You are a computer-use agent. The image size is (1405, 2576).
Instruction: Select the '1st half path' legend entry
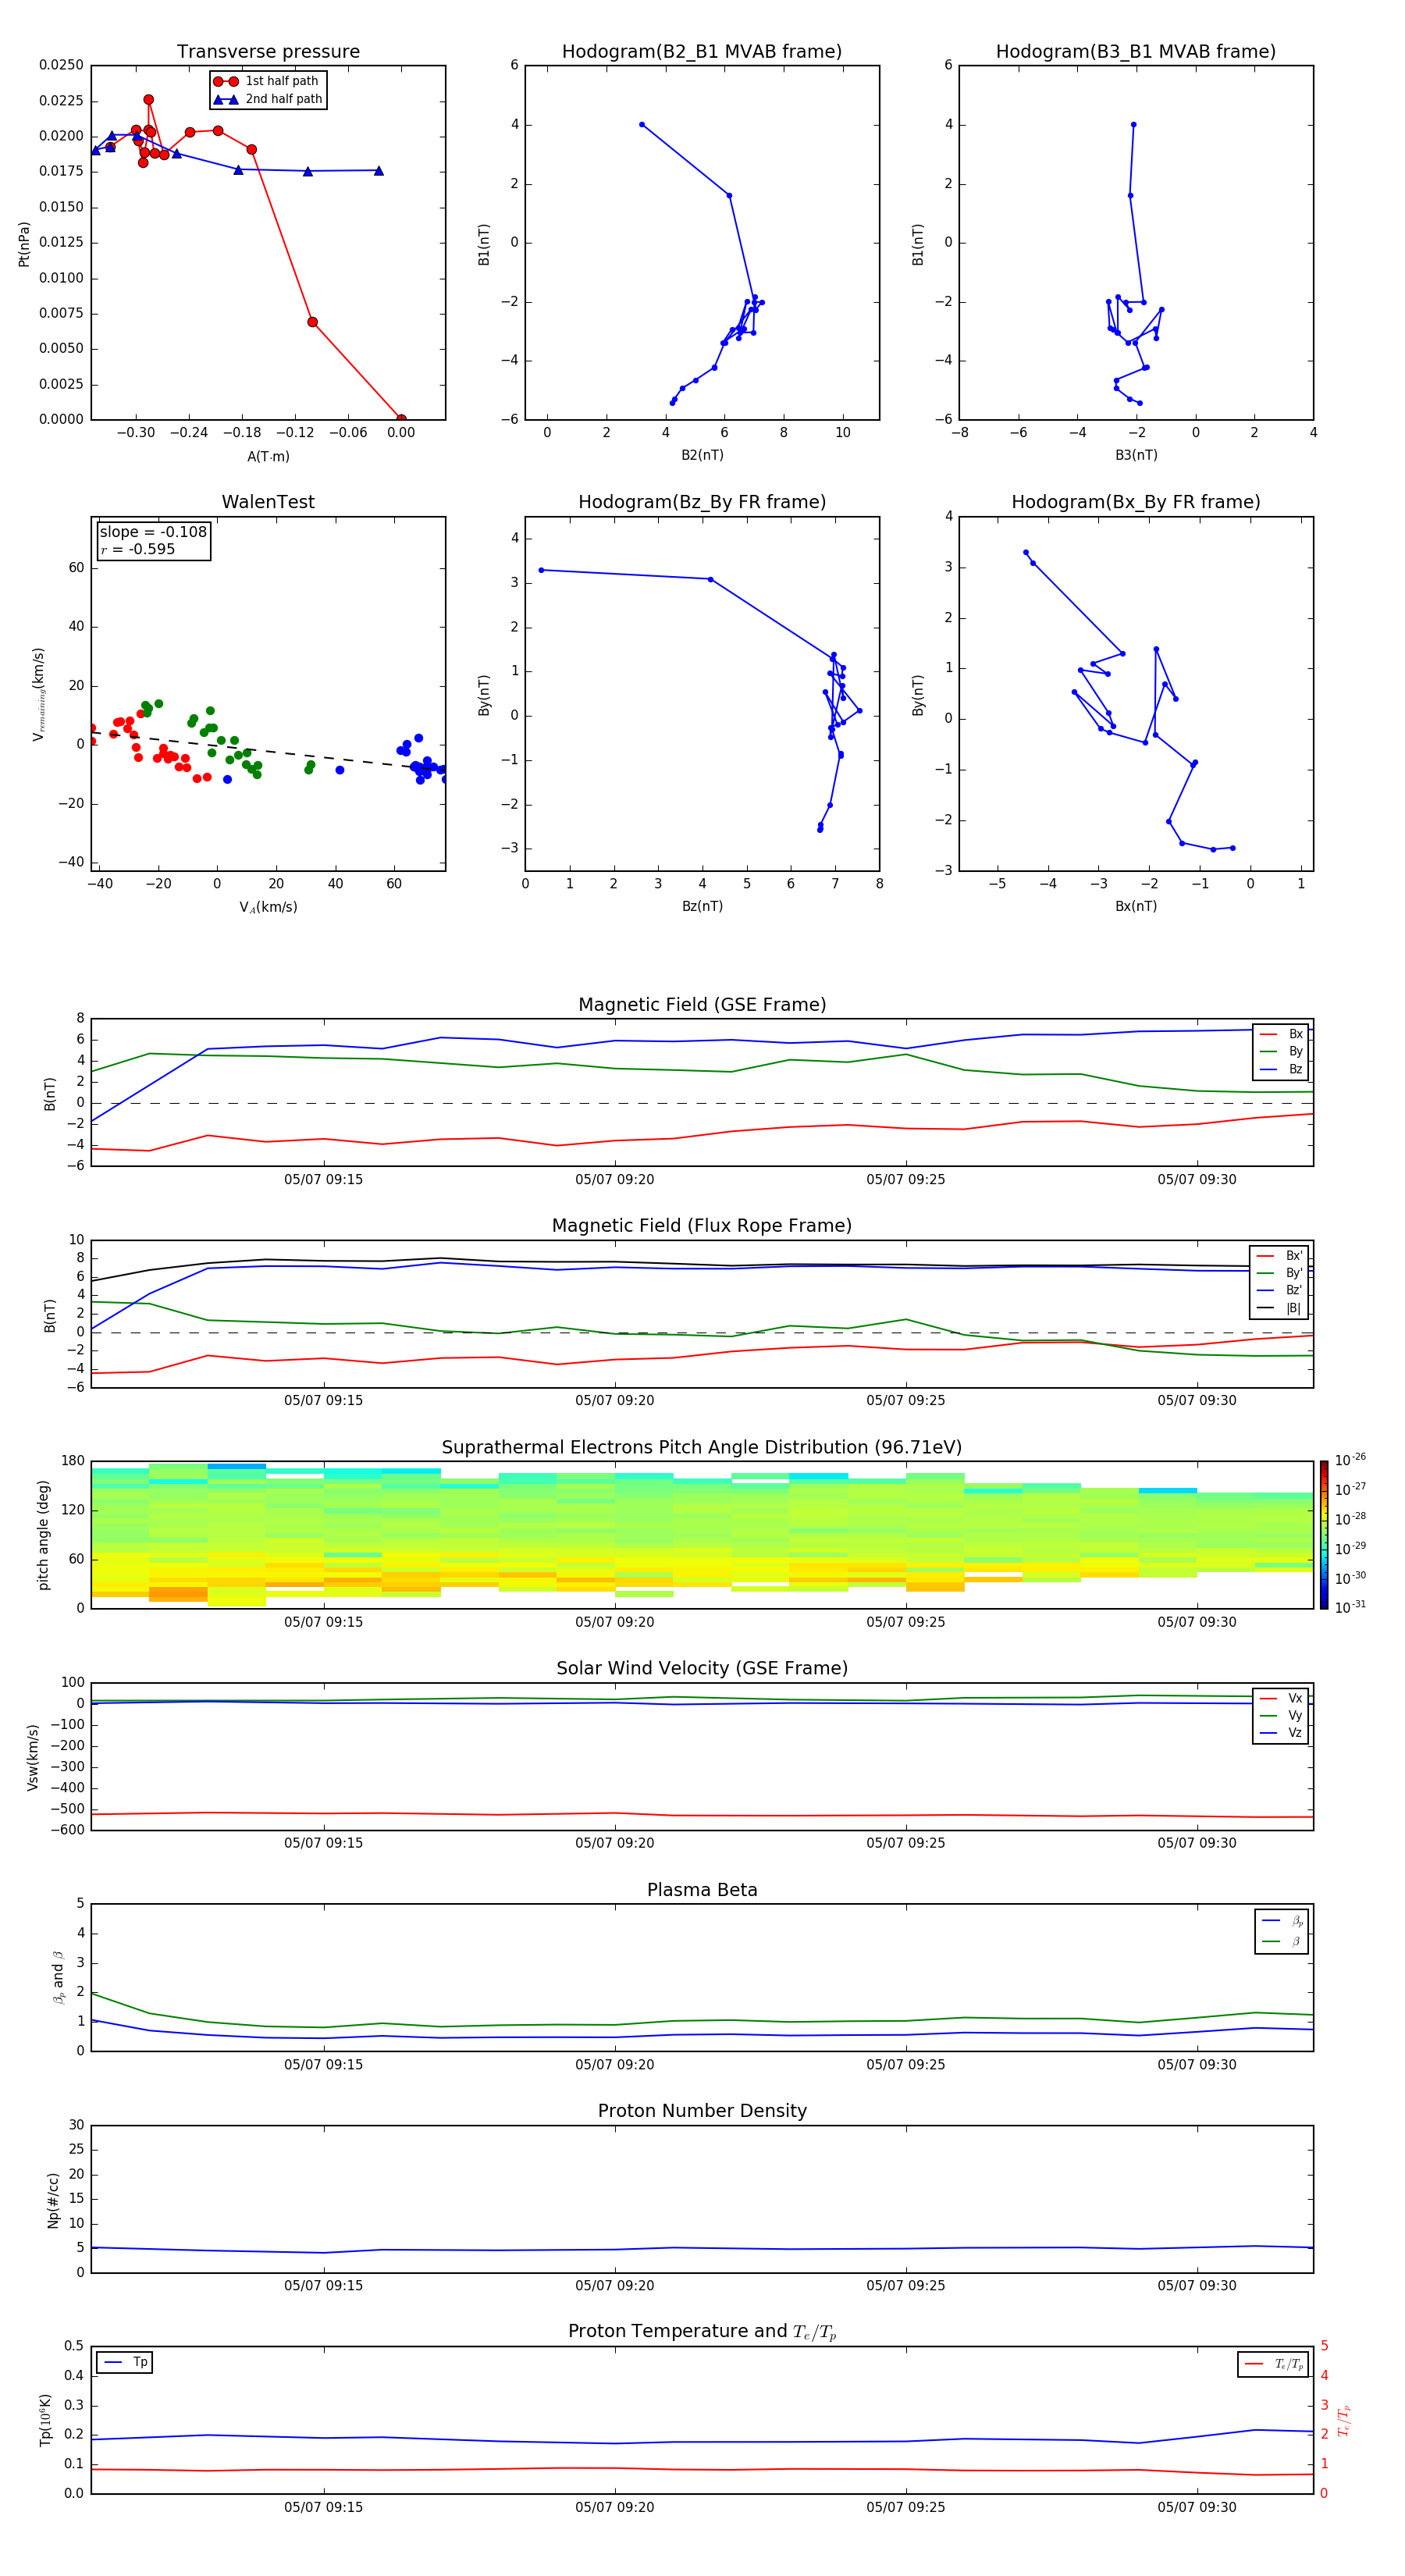pos(267,81)
